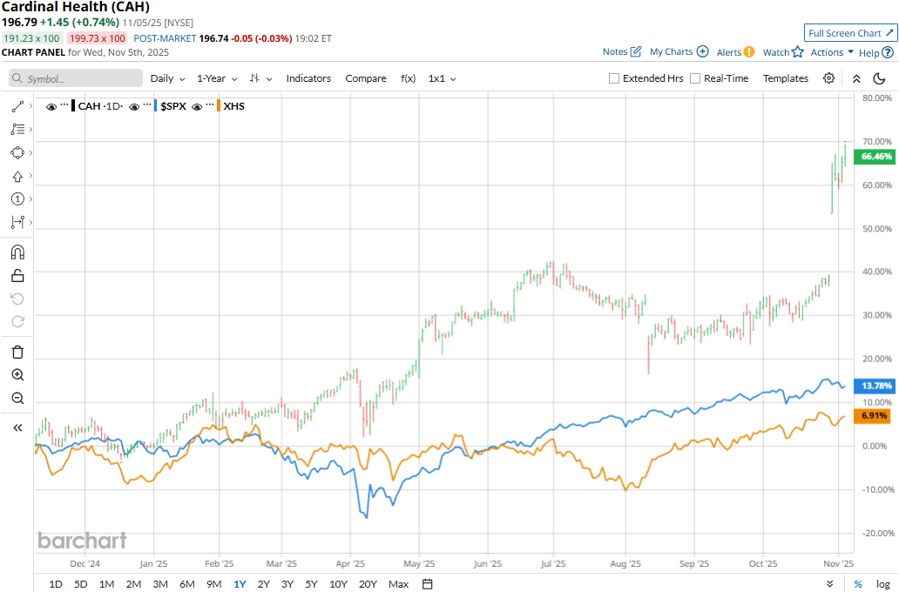899x592 pixels.
Task: Click the Full Screen Chart button
Action: click(850, 33)
